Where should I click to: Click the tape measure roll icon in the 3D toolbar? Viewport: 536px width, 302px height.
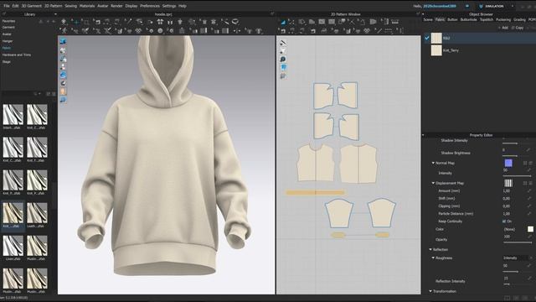point(235,22)
